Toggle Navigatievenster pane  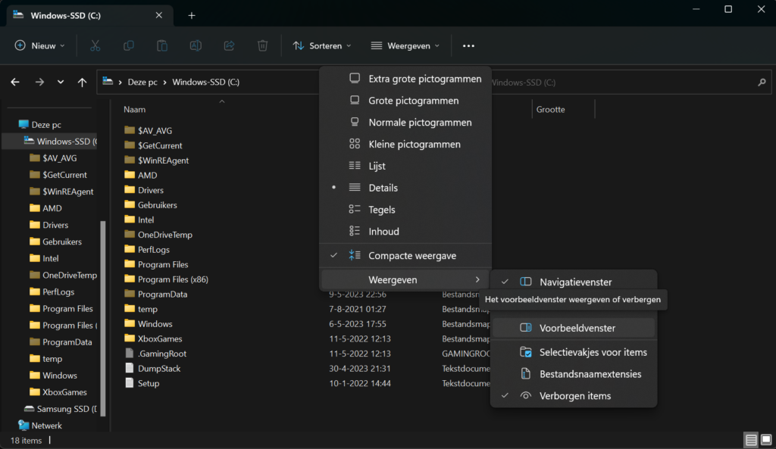(x=574, y=282)
